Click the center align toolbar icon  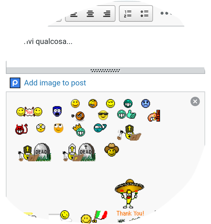(x=90, y=14)
